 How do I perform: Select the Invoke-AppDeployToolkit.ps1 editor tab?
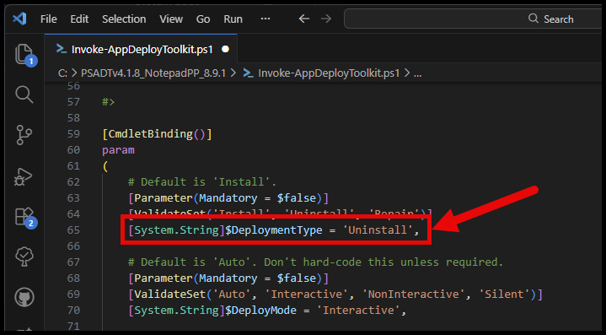pos(141,50)
